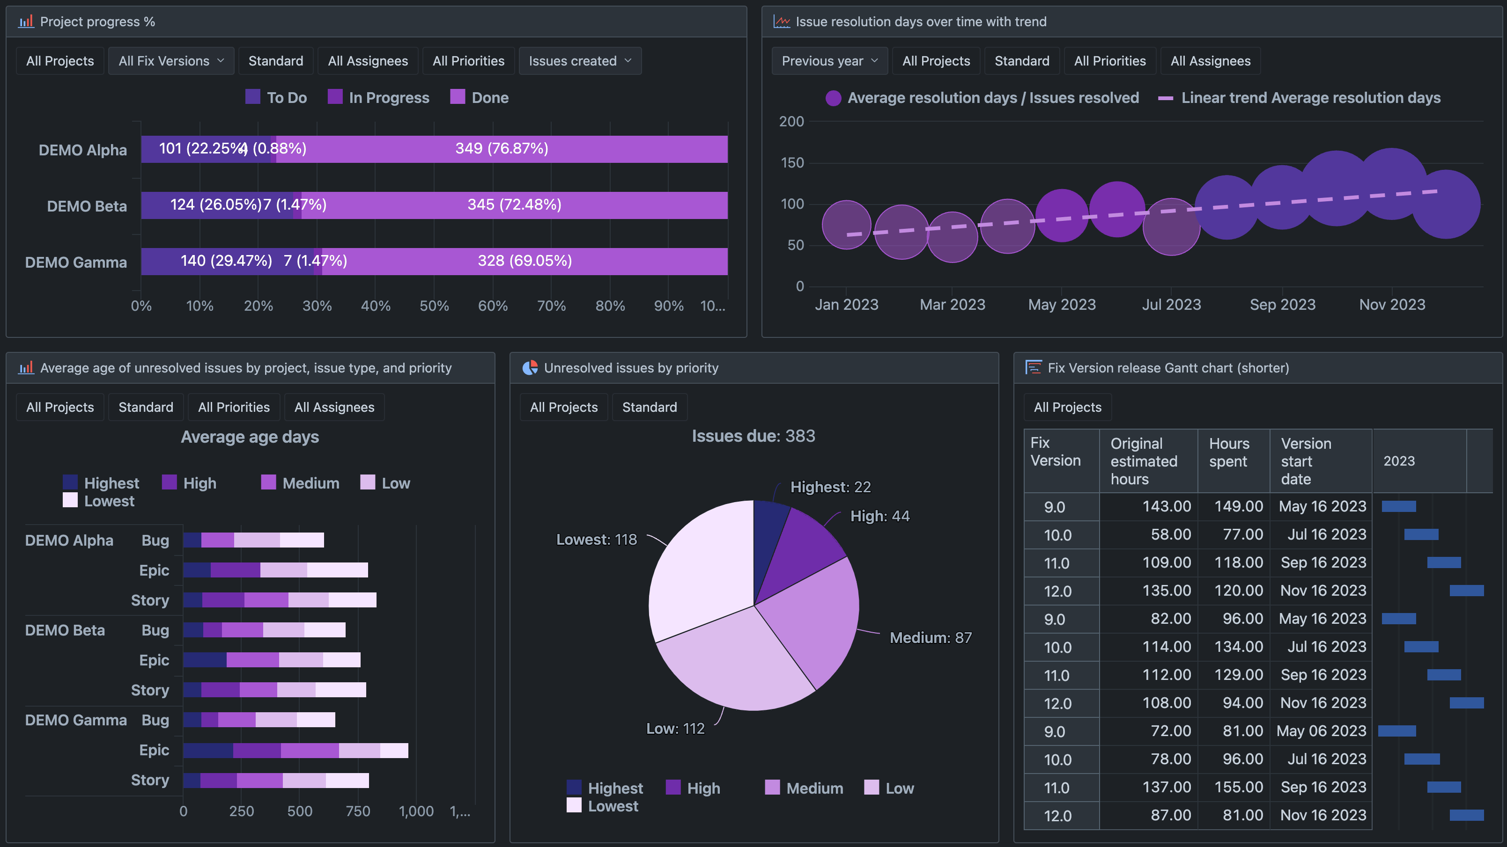
Task: Click the bar chart icon on Average age panel
Action: coord(27,368)
